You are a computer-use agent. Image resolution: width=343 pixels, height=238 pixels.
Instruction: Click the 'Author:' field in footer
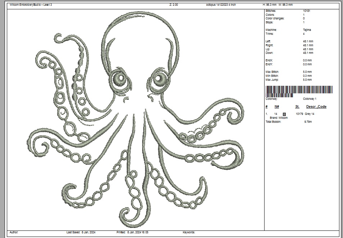tap(14, 232)
